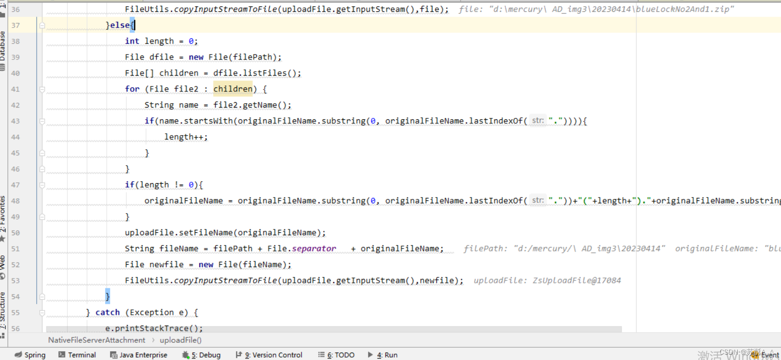The image size is (781, 360).
Task: Click the inline debug value starting 'file: "d:\mercury'
Action: pyautogui.click(x=596, y=9)
